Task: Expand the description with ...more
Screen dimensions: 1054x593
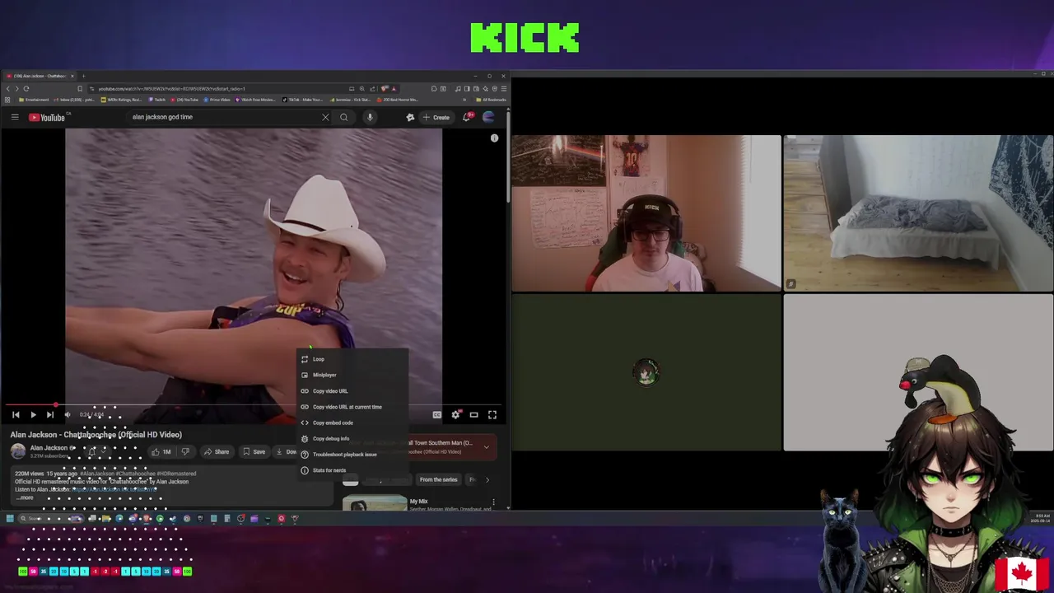Action: [24, 497]
